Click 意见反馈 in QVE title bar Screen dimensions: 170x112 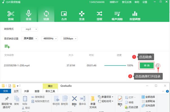127,2
